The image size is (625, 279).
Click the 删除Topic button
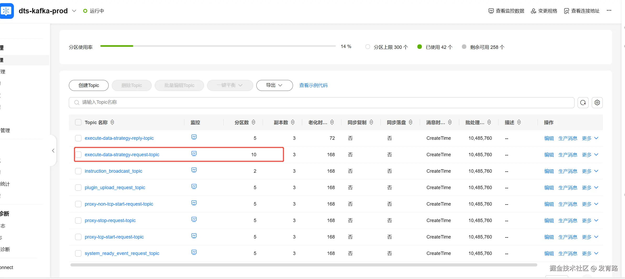click(x=132, y=85)
